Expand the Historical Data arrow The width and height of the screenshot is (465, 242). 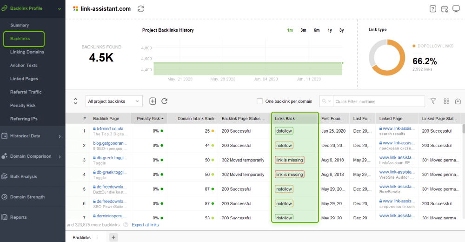[x=60, y=136]
